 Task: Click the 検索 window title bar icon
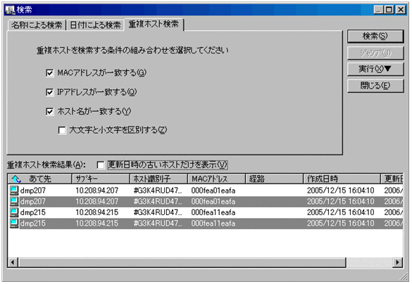[x=11, y=10]
